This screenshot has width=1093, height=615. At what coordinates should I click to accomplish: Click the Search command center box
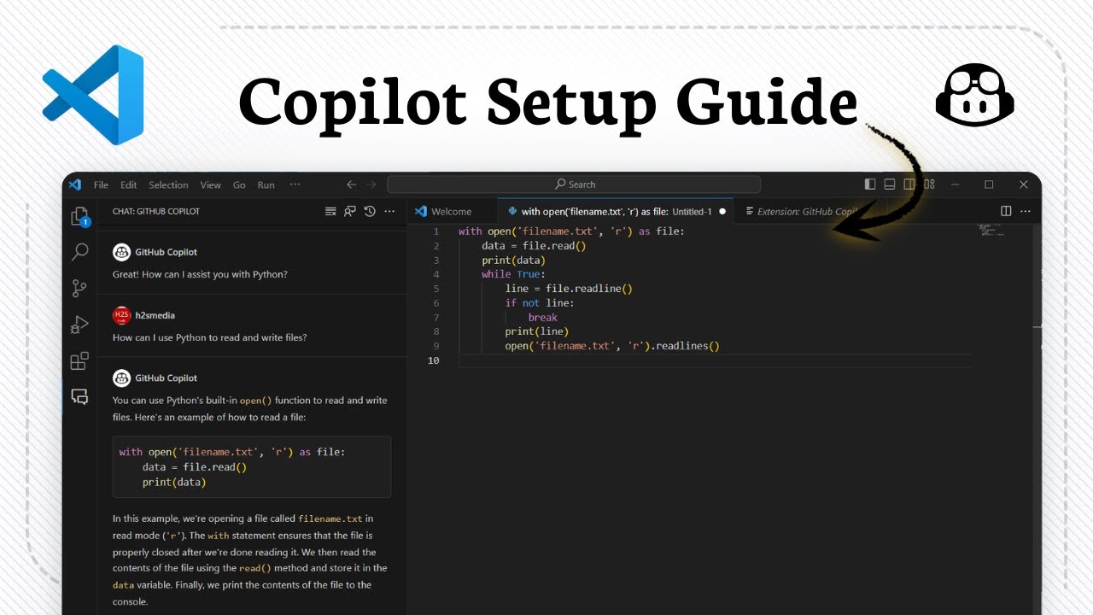click(574, 184)
